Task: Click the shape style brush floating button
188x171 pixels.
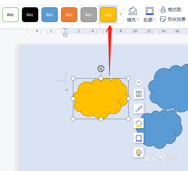Action: (139, 109)
